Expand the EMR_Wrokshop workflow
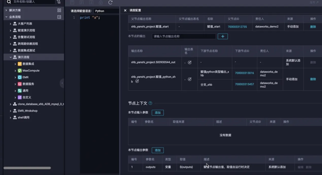322x175 pixels. click(x=10, y=111)
